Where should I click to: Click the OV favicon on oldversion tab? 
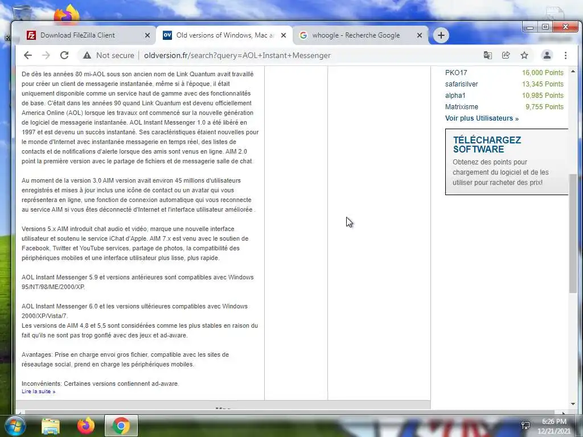tap(167, 35)
